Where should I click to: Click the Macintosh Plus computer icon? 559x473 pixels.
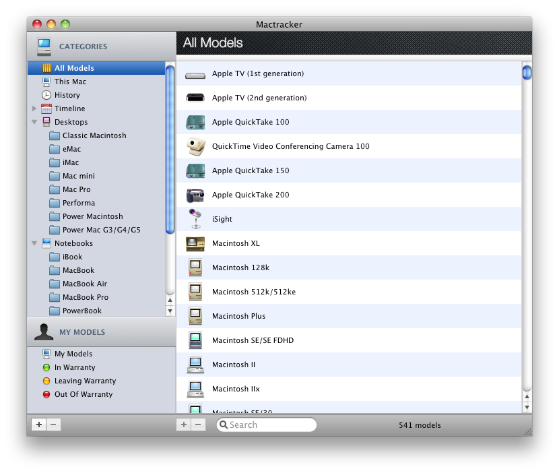point(195,316)
